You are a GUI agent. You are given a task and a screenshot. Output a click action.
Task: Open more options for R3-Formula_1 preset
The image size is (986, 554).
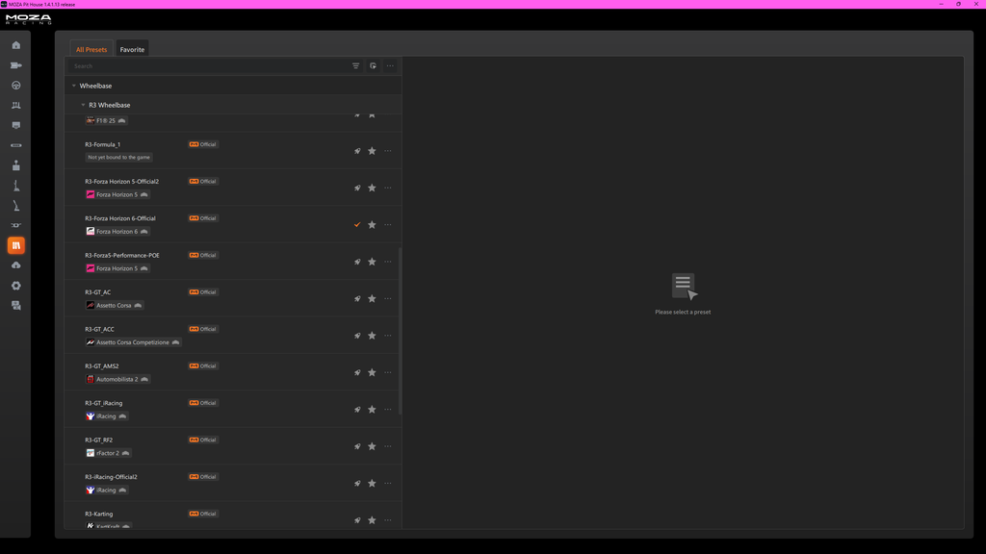[388, 151]
